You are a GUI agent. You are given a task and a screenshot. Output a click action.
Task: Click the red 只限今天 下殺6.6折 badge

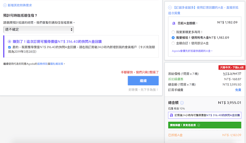pyautogui.click(x=232, y=68)
